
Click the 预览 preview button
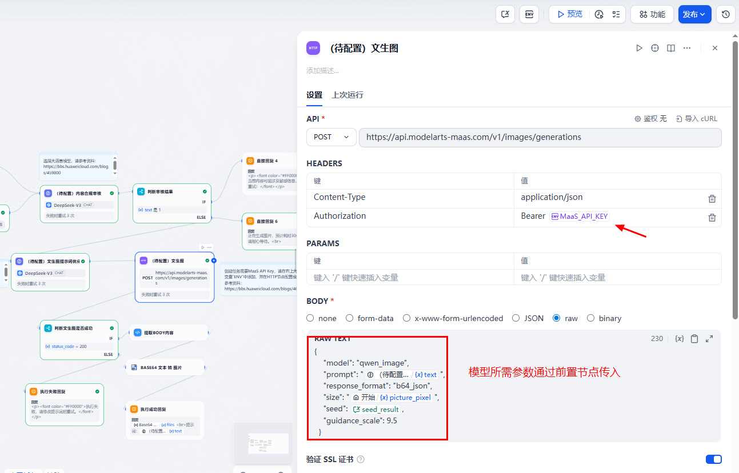569,14
